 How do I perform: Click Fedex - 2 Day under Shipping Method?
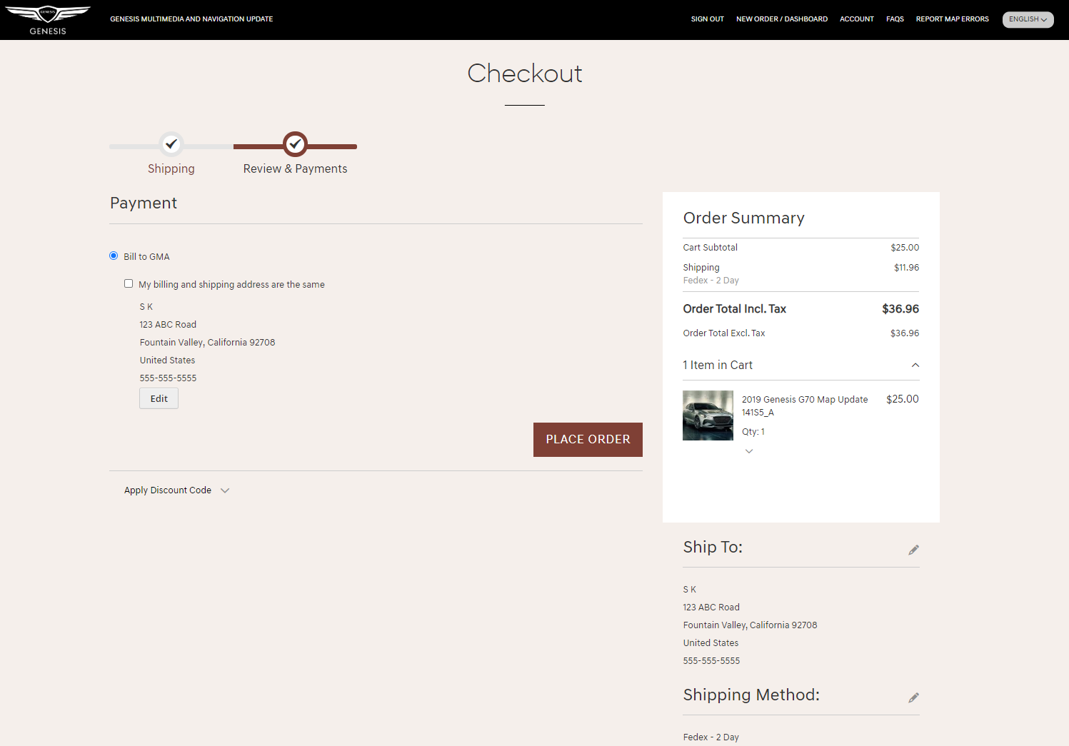(711, 737)
